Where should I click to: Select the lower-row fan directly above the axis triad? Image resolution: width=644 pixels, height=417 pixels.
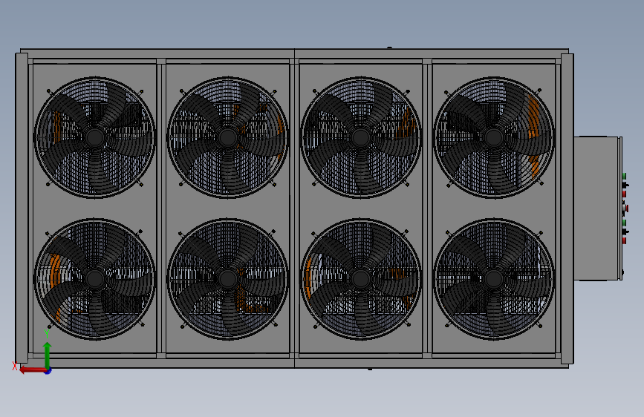pyautogui.click(x=95, y=279)
